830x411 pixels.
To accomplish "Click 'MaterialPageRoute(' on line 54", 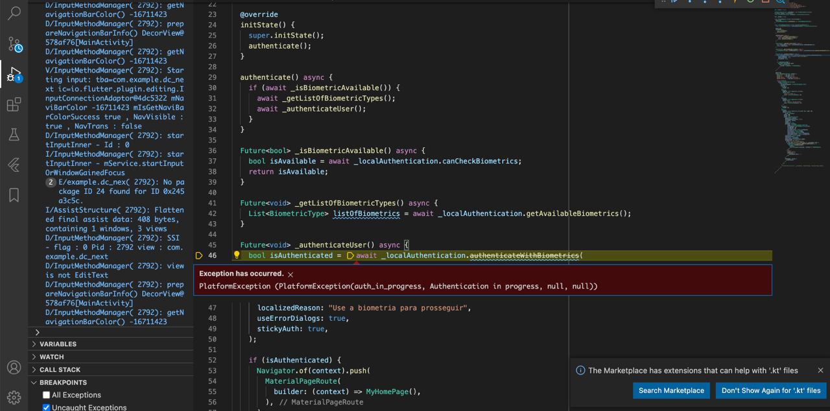I will point(303,381).
